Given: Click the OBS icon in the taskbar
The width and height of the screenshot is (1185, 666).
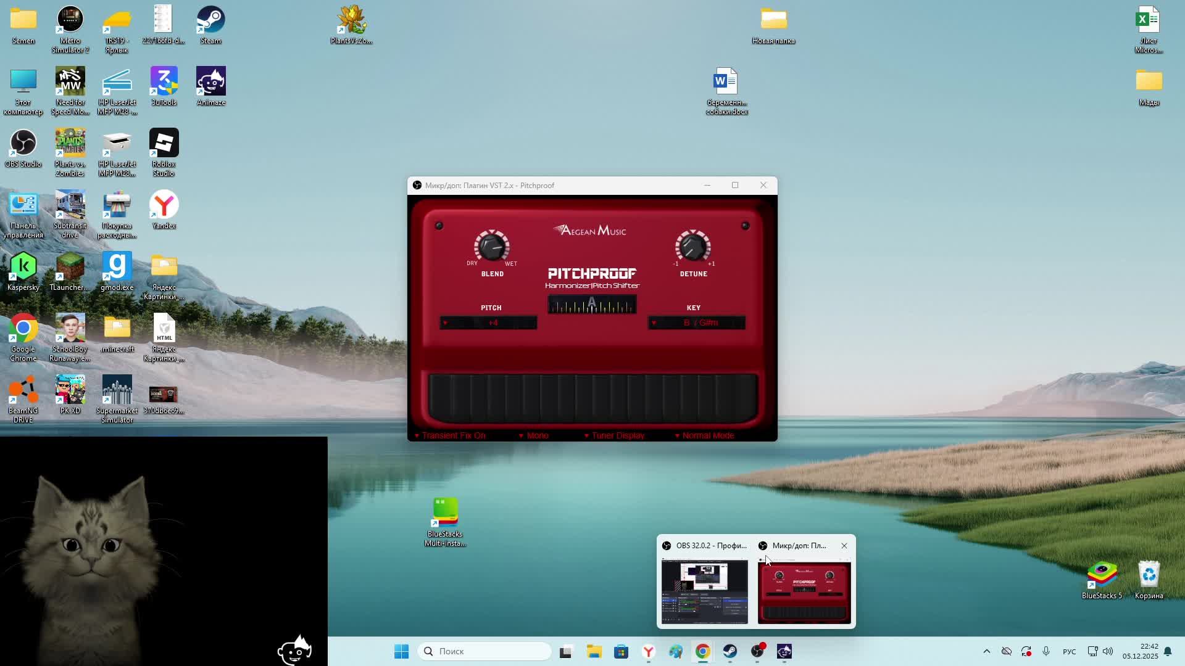Looking at the screenshot, I should click(757, 652).
